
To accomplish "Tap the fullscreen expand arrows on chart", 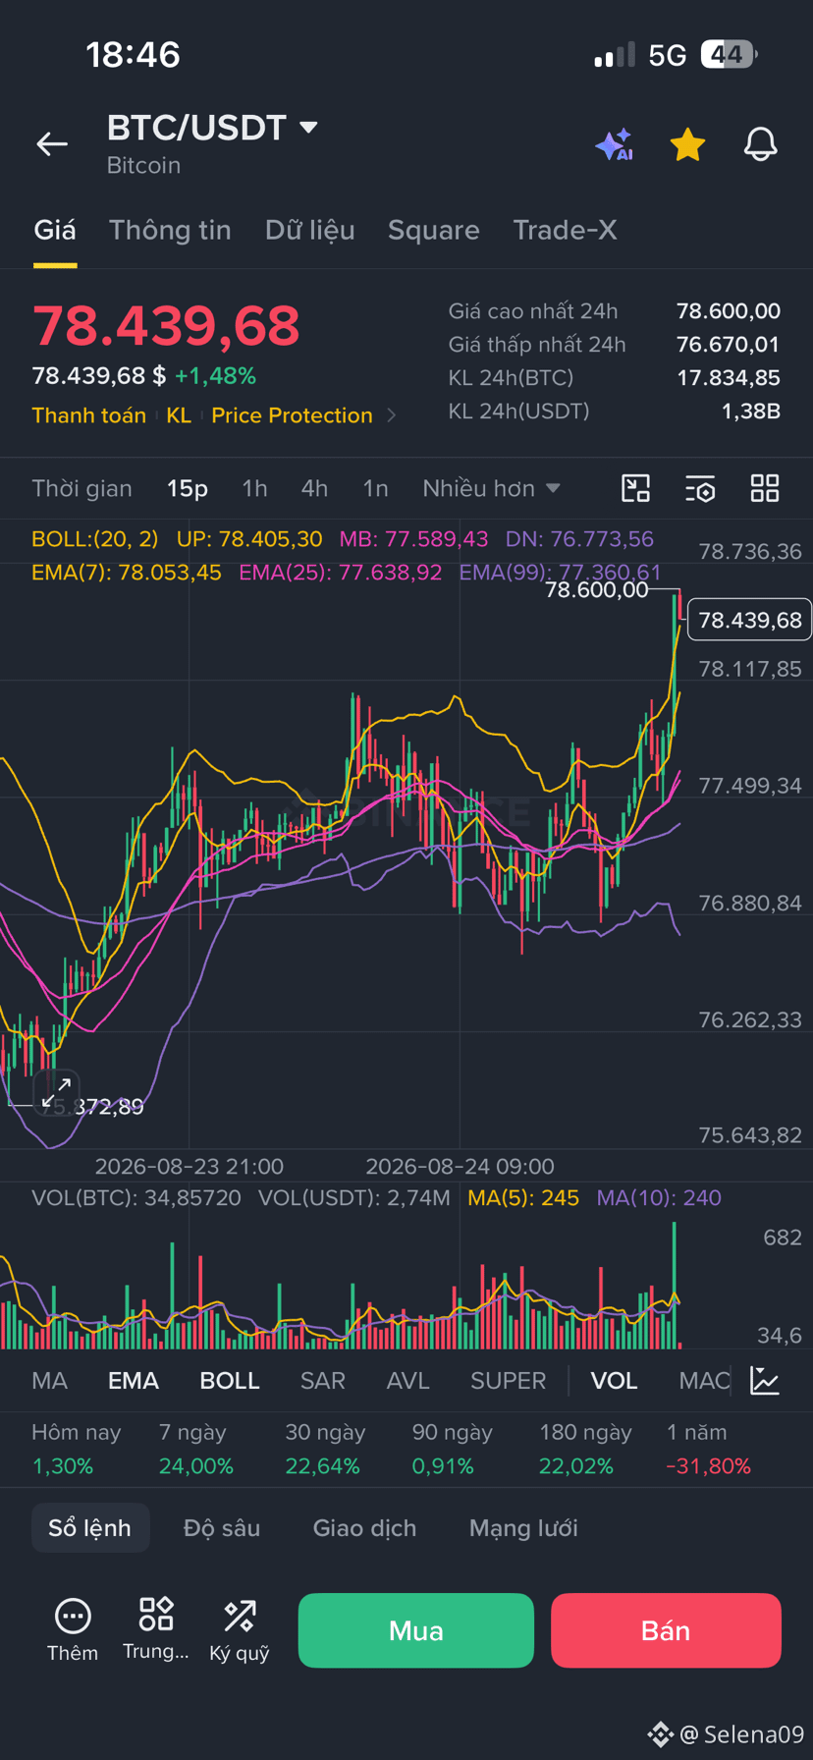I will pyautogui.click(x=56, y=1092).
